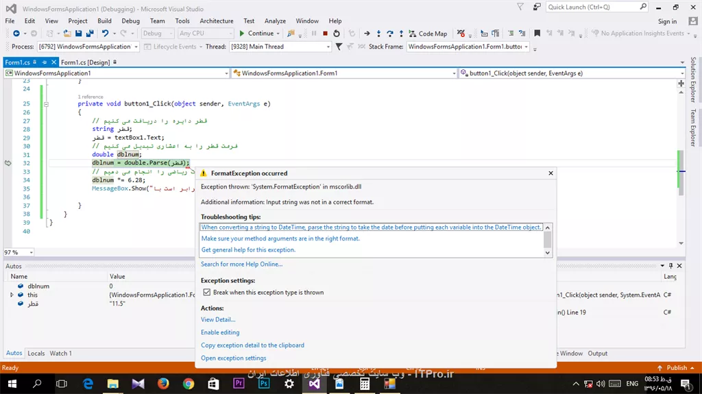This screenshot has height=394, width=702.
Task: Open the Solution Explorer side tab
Action: coord(693,79)
